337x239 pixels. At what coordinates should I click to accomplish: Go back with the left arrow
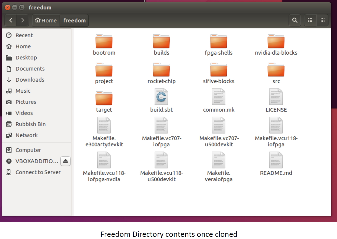point(11,20)
